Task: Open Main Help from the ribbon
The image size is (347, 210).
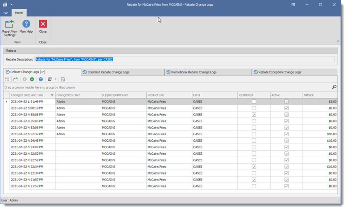Action: (26, 24)
